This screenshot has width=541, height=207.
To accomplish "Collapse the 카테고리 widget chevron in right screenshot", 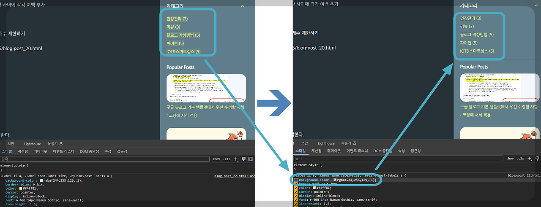I will (x=536, y=6).
